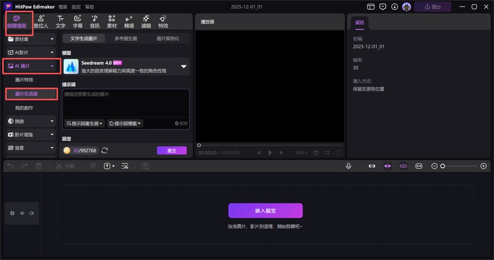This screenshot has height=260, width=494.
Task: Toggle the track lock icon
Action: pyautogui.click(x=12, y=213)
